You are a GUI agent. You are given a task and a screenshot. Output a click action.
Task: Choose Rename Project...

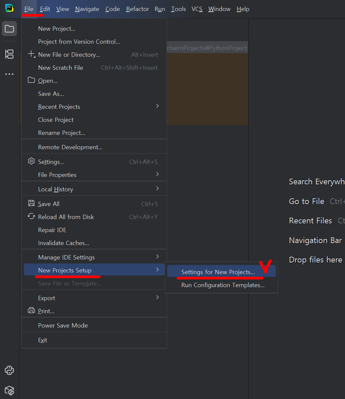[x=94, y=133]
